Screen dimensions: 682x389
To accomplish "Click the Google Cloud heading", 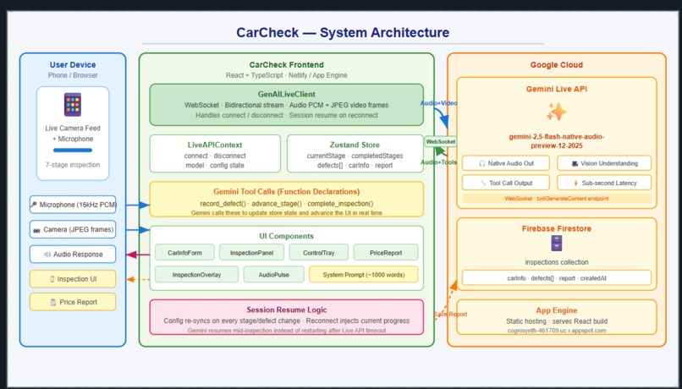I will click(556, 65).
